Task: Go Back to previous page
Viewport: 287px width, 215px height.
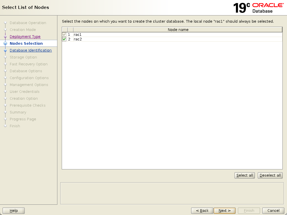Action: [202, 211]
